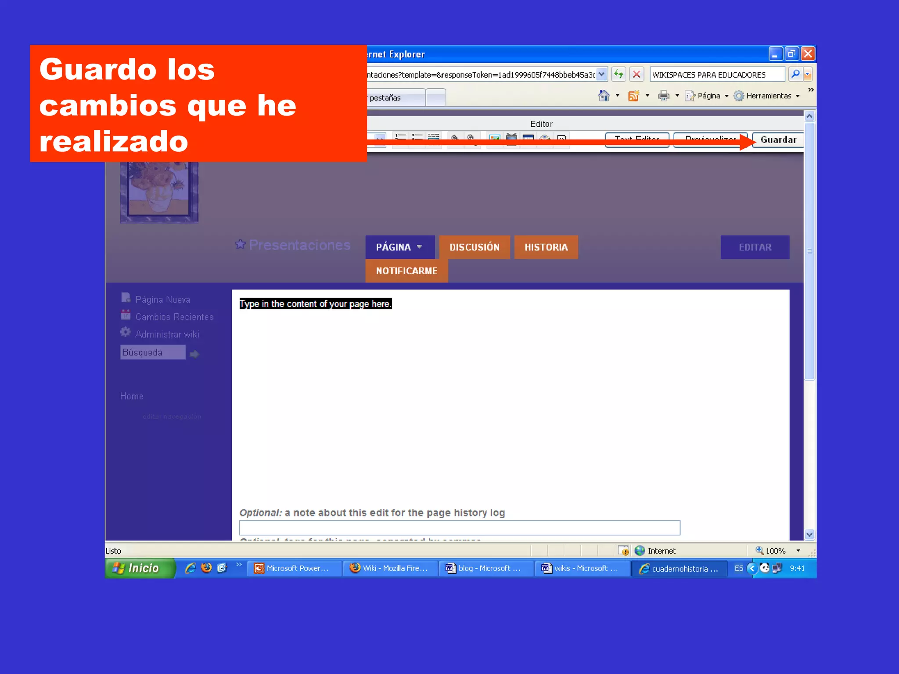Expand hidden tray icons arrow
Screen dimensions: 899x674
click(x=752, y=568)
